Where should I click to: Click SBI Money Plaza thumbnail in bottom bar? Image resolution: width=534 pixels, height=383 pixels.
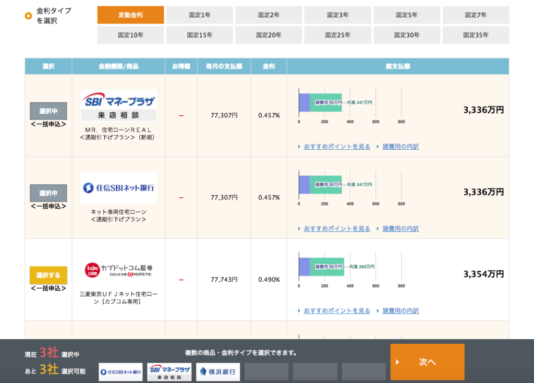pos(169,372)
